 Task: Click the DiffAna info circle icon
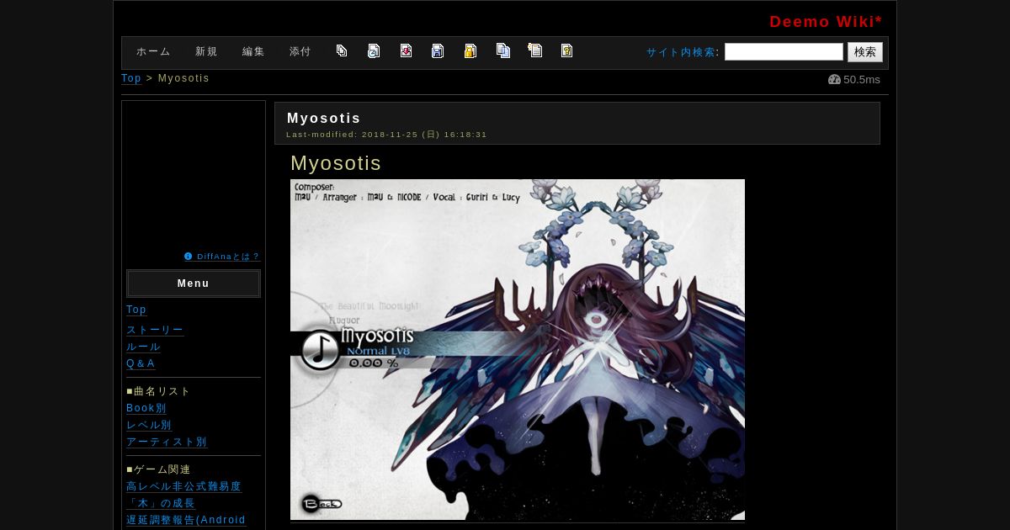pos(188,257)
